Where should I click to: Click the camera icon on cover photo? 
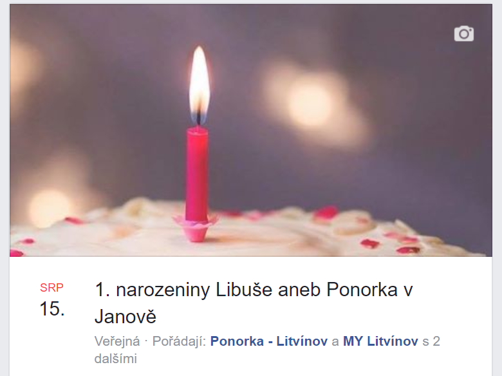coord(464,33)
